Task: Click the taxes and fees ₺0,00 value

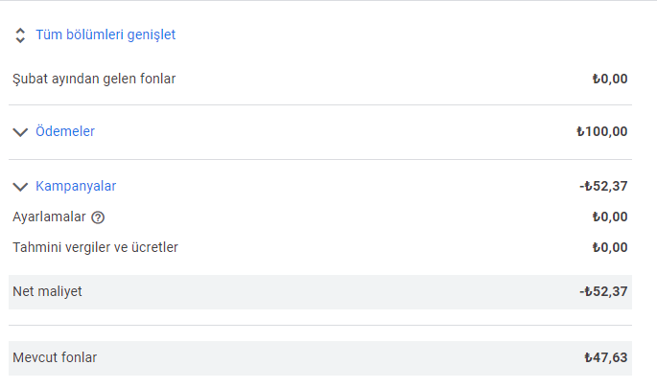Action: [610, 247]
